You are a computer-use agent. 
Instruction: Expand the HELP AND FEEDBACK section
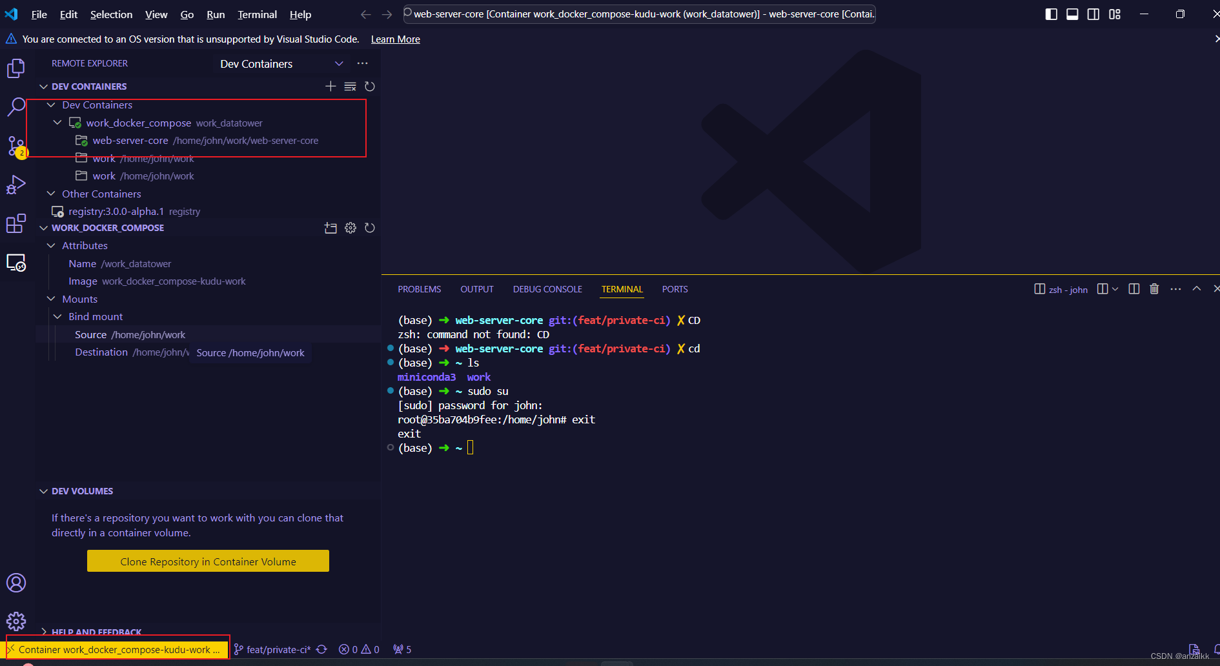pos(96,632)
